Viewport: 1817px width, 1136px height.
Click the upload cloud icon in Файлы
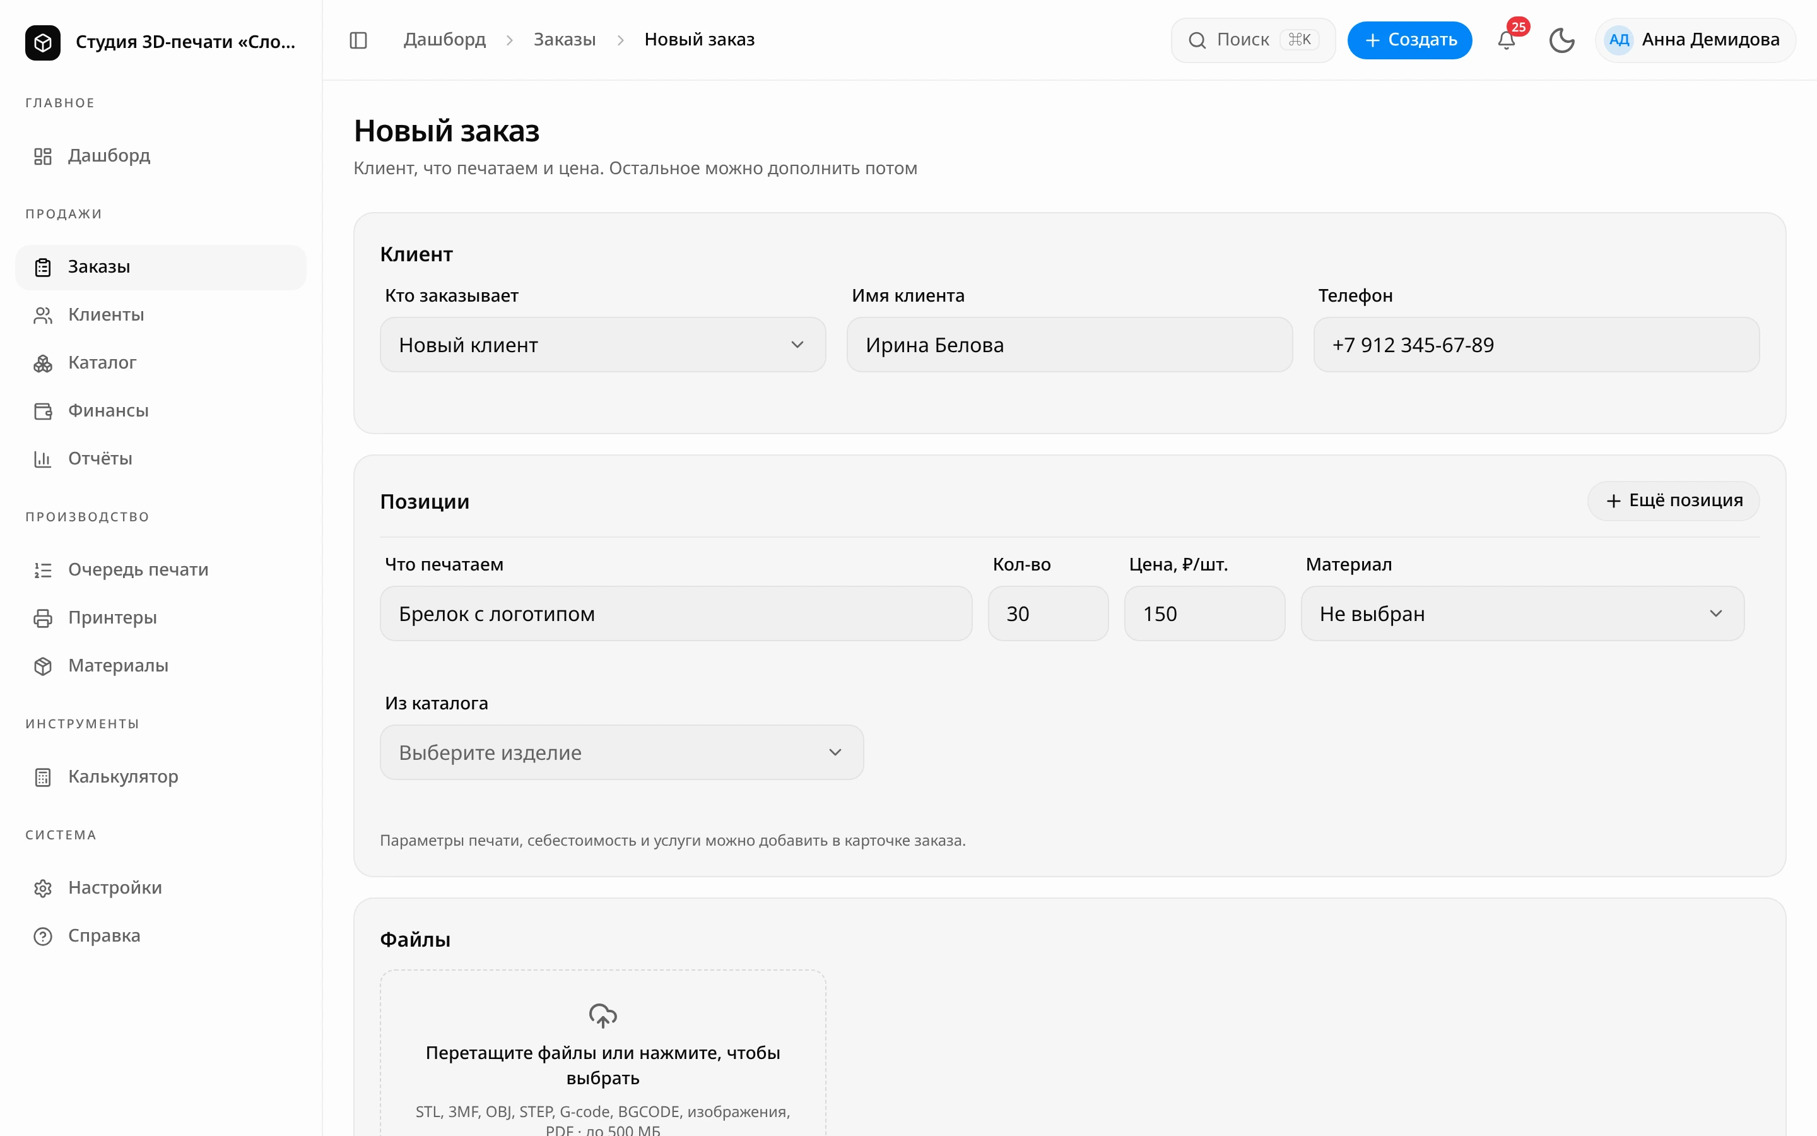pyautogui.click(x=603, y=1016)
